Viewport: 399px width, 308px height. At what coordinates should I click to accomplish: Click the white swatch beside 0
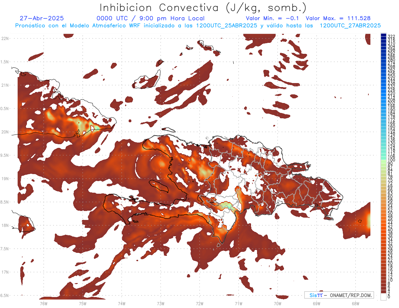(383, 296)
